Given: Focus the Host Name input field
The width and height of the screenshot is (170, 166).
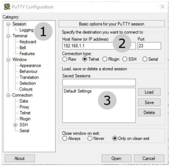Looking at the screenshot, I should [x=99, y=46].
